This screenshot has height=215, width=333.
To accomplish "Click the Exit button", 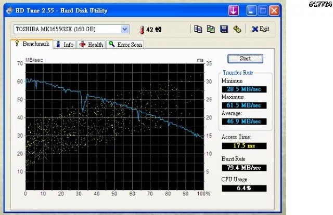I will [261, 29].
